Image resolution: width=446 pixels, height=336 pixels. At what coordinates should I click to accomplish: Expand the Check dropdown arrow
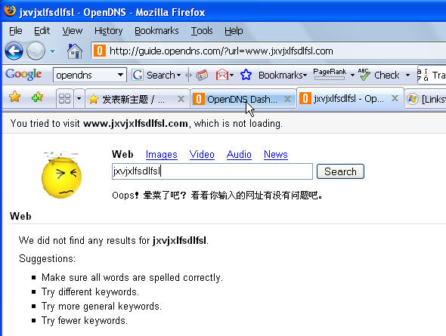tap(407, 76)
